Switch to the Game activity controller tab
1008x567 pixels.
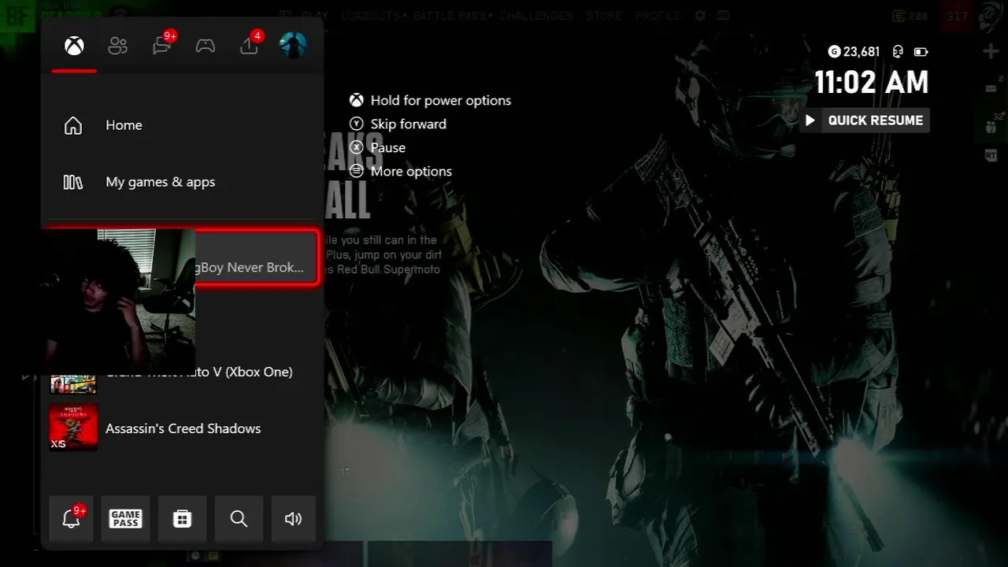tap(206, 46)
